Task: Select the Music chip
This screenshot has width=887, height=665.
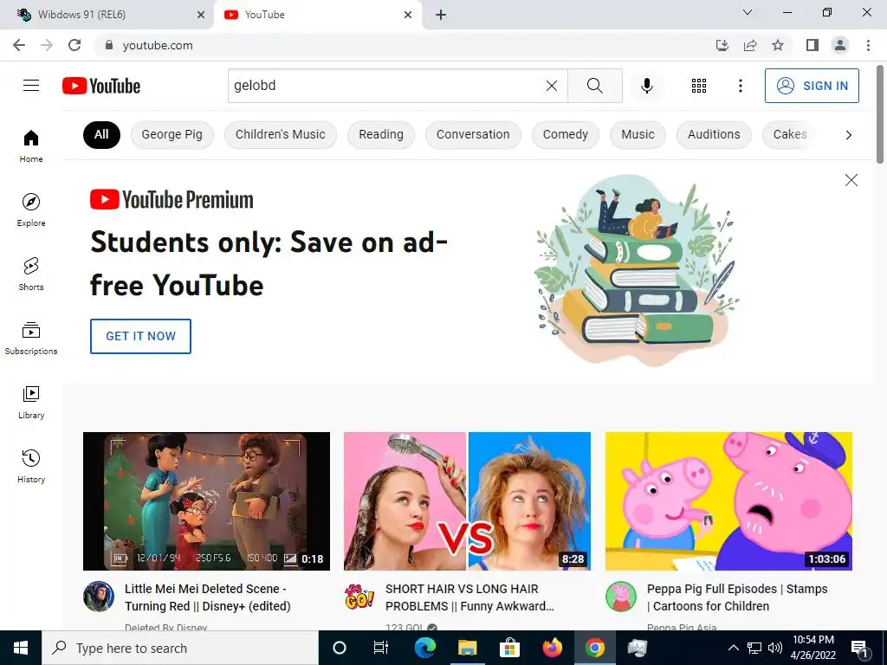Action: click(x=638, y=134)
